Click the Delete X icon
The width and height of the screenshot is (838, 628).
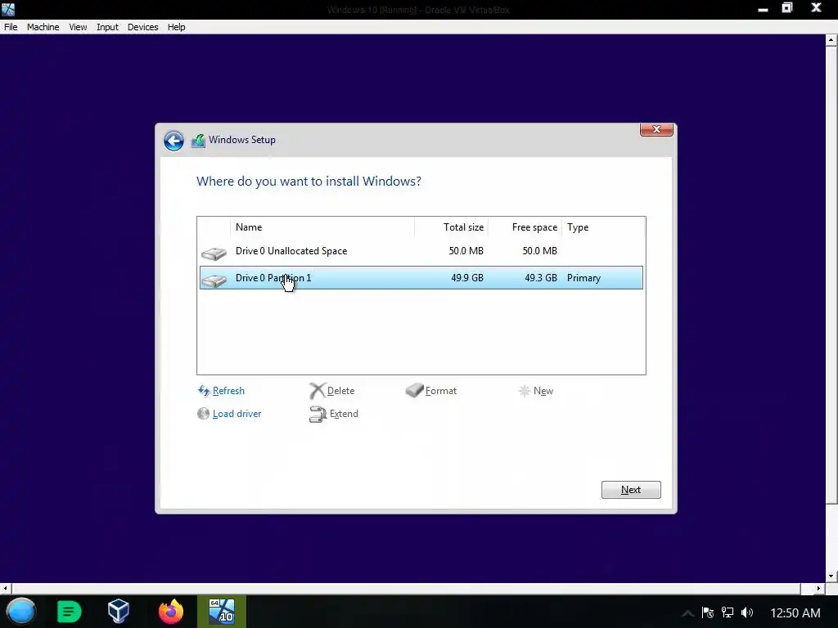318,391
